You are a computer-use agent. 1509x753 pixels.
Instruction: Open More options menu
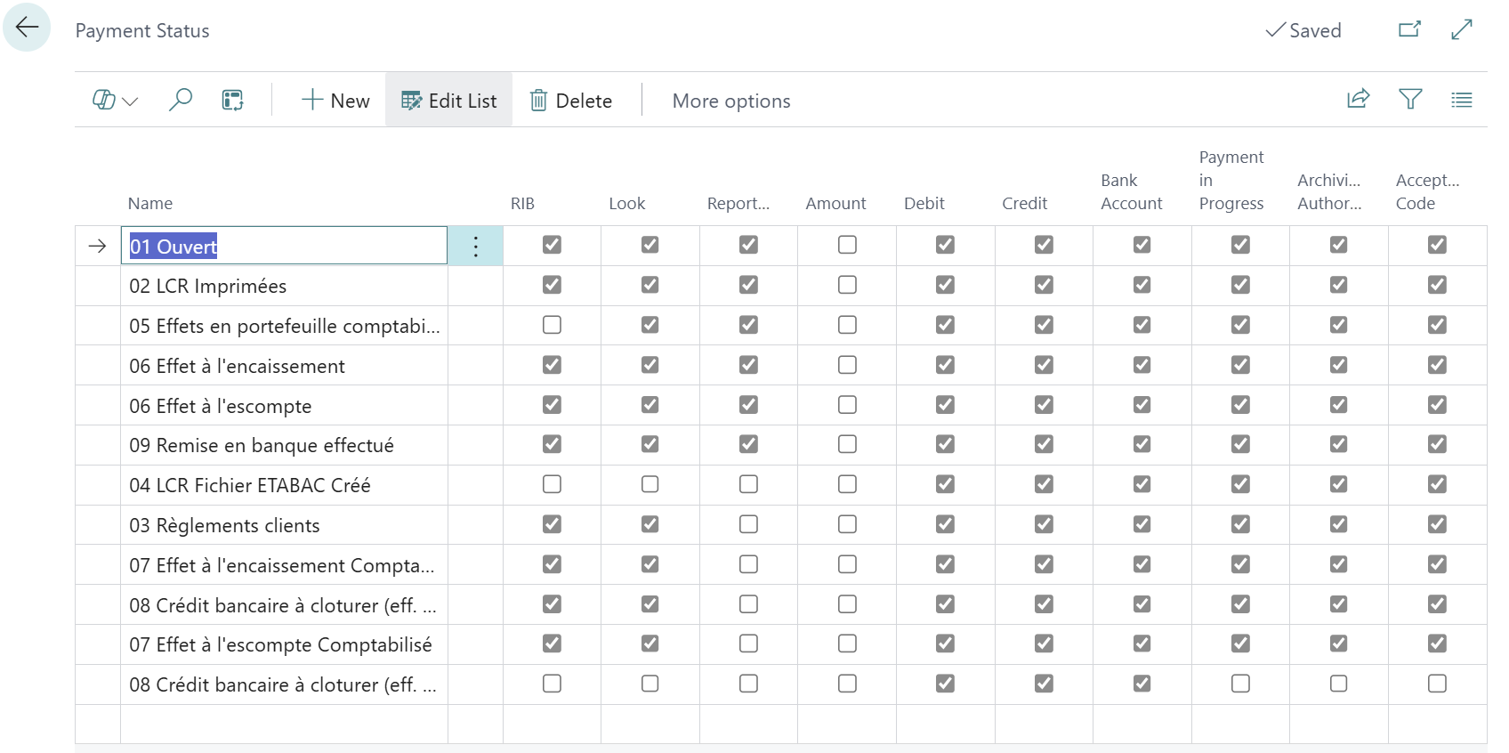coord(730,101)
